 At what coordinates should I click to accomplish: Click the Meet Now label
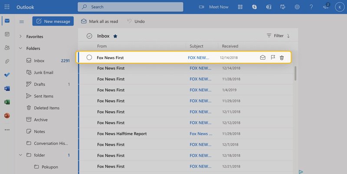[219, 7]
